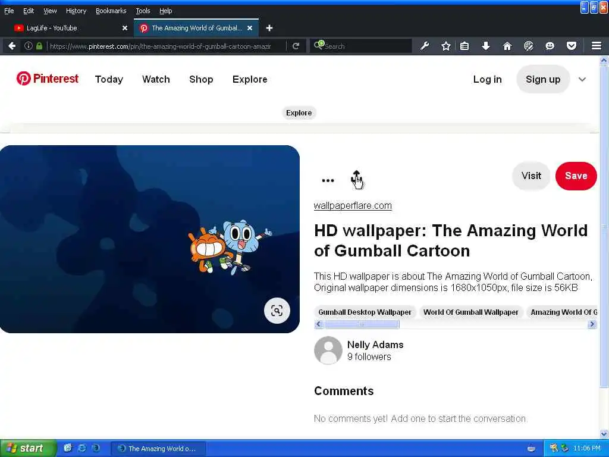Open a new tab with plus icon
609x457 pixels.
269,28
